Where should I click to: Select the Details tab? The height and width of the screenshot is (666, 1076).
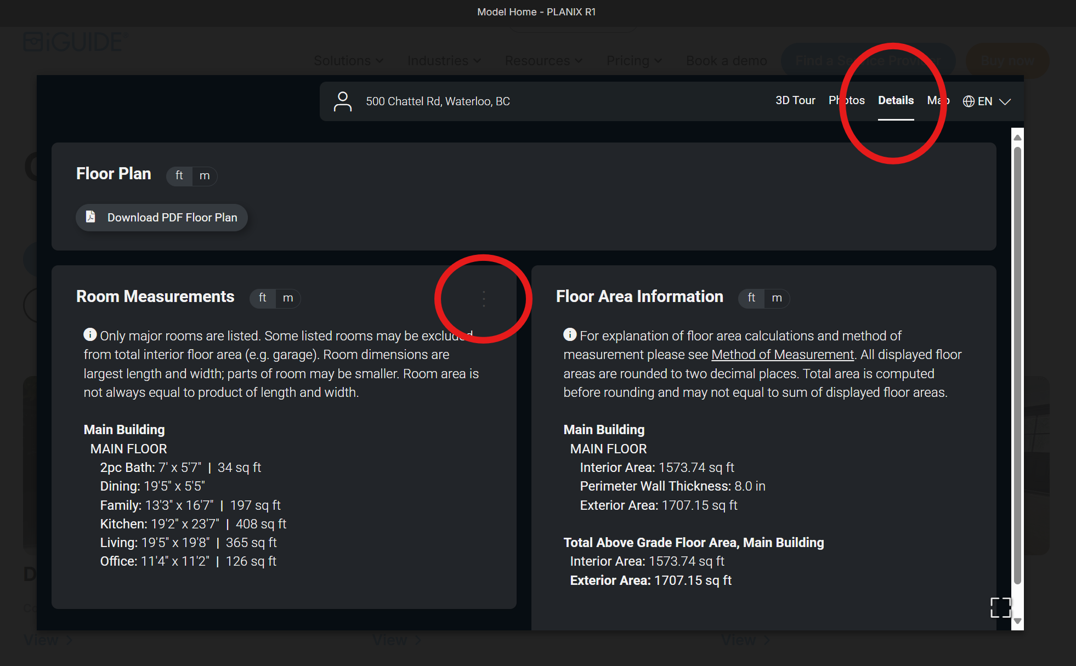[896, 100]
